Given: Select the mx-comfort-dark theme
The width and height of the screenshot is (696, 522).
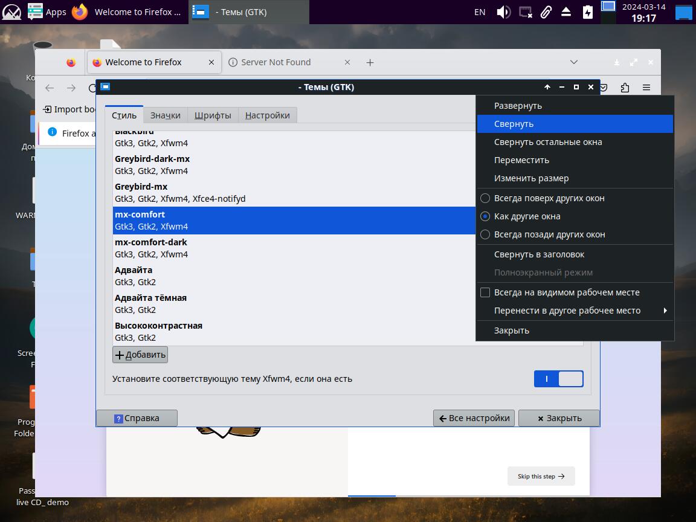Looking at the screenshot, I should (294, 248).
